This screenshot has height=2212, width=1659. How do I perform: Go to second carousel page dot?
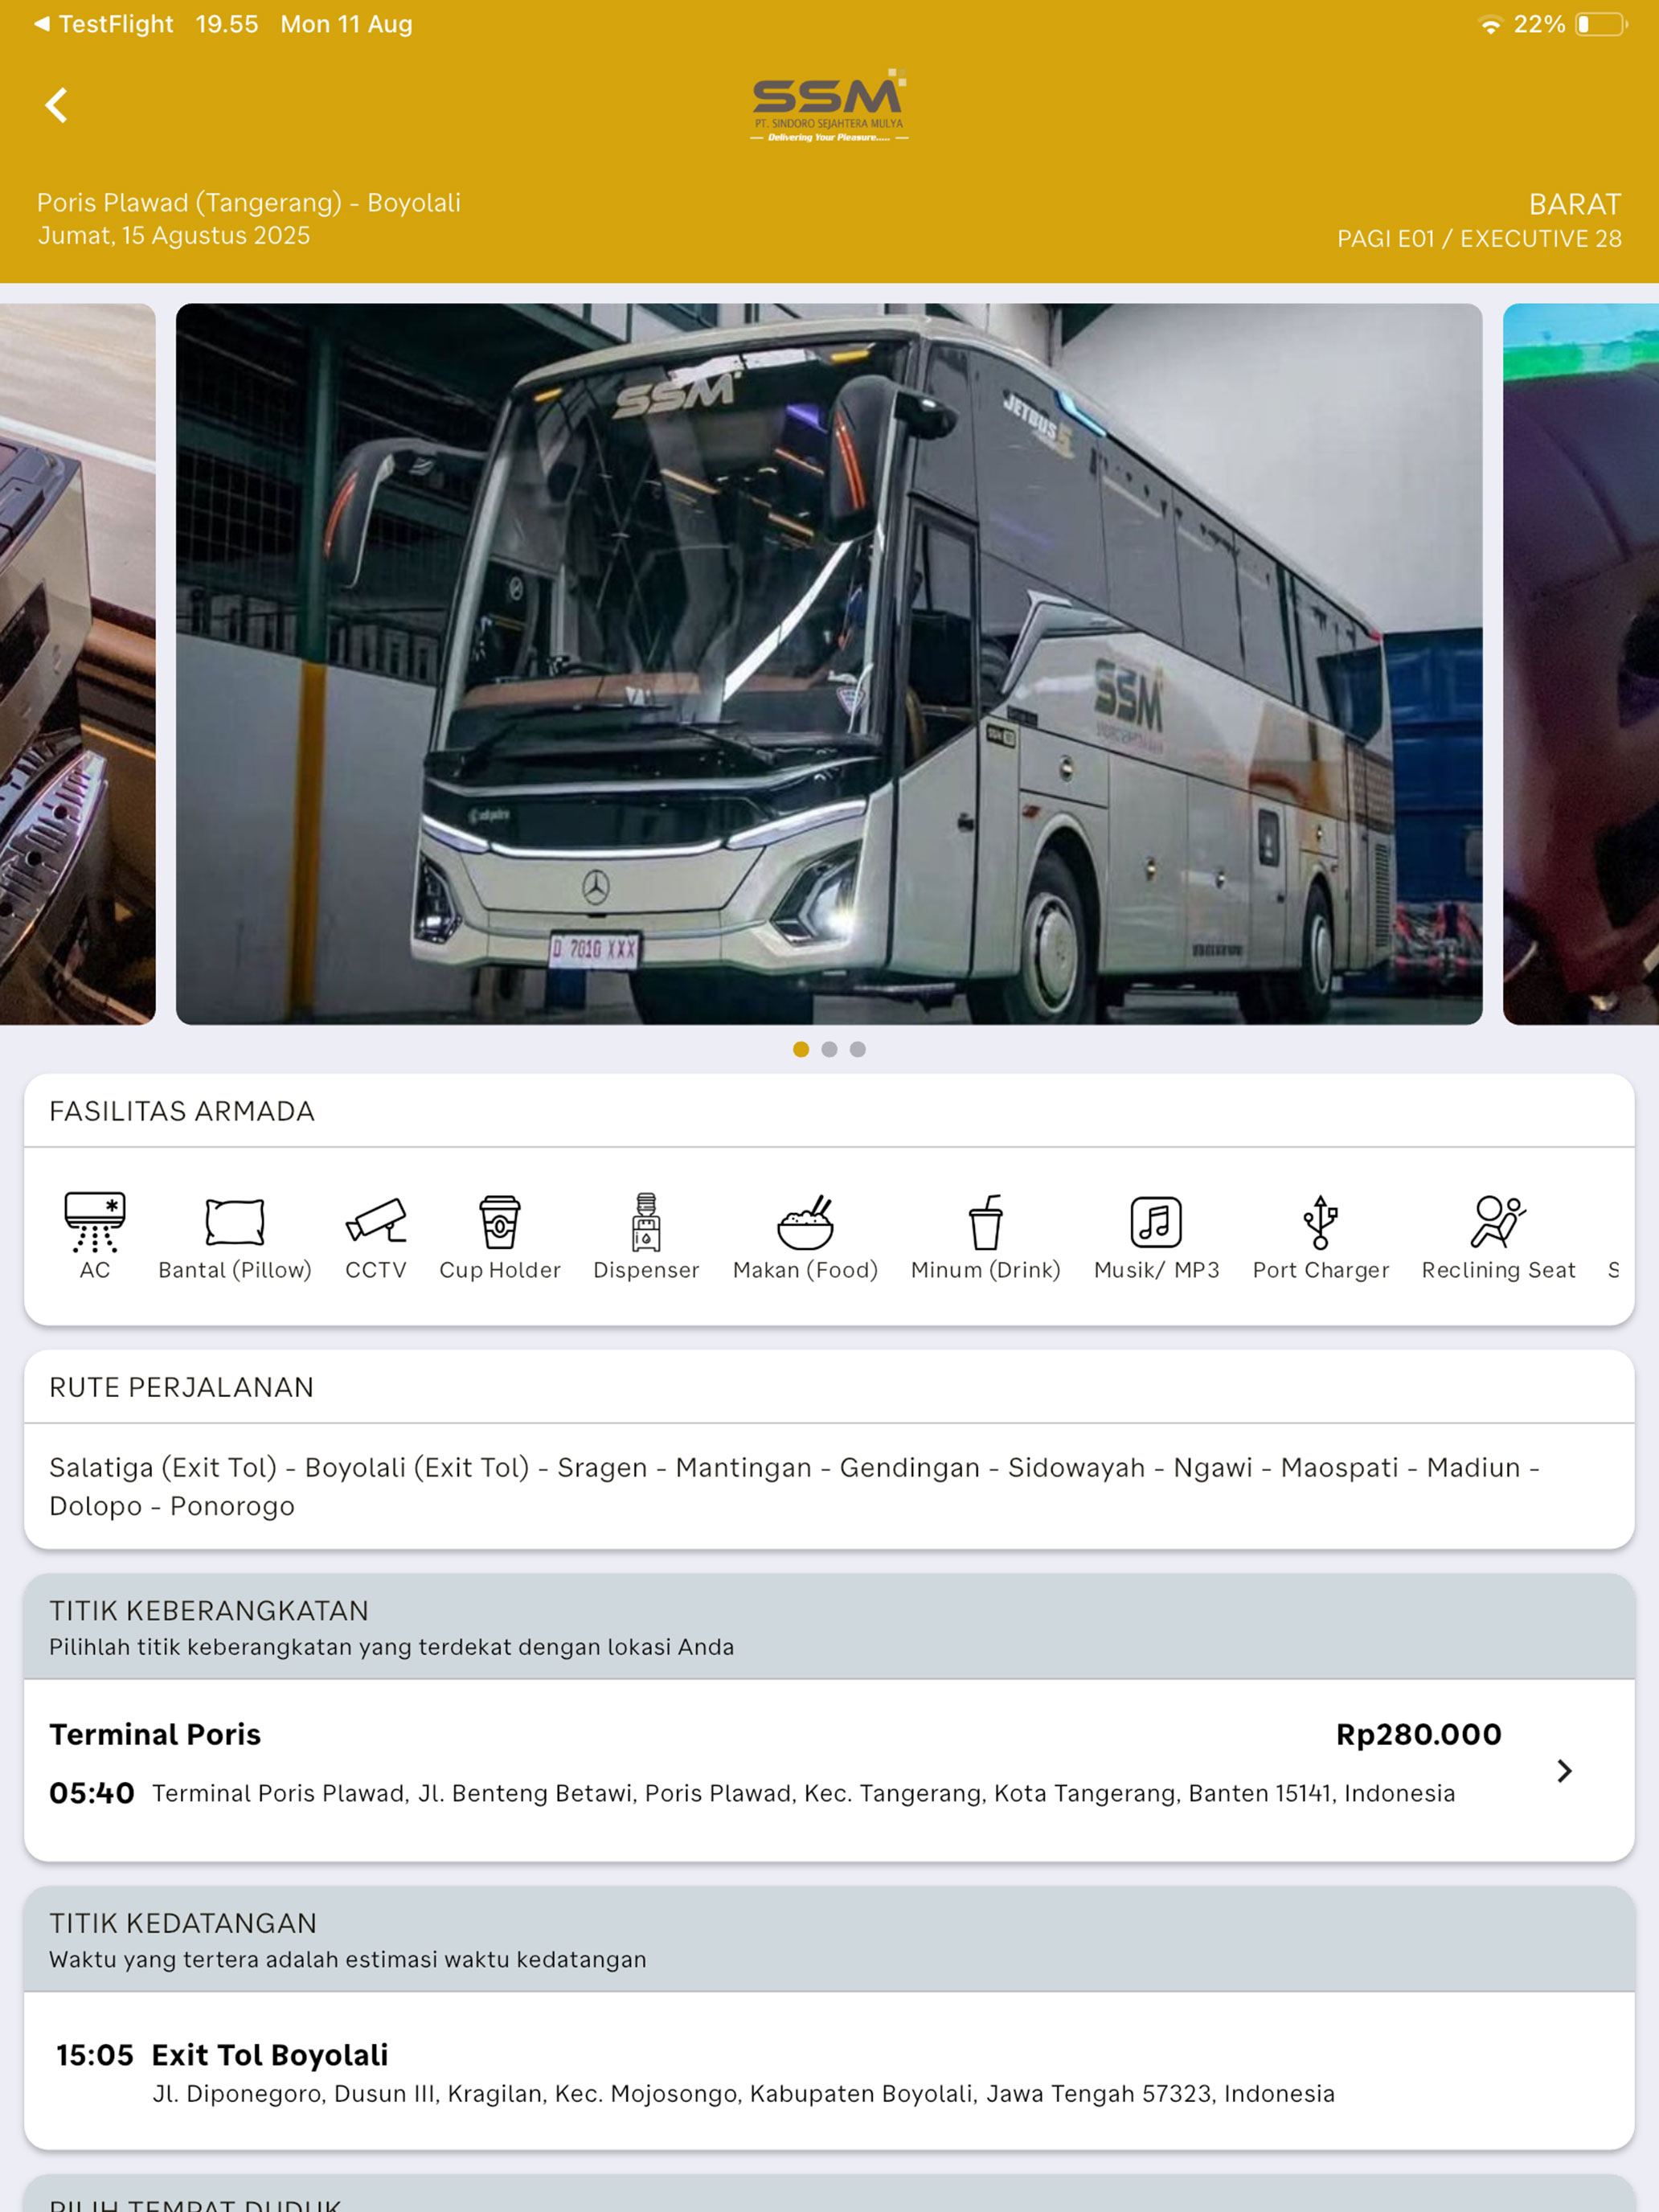pyautogui.click(x=829, y=1049)
